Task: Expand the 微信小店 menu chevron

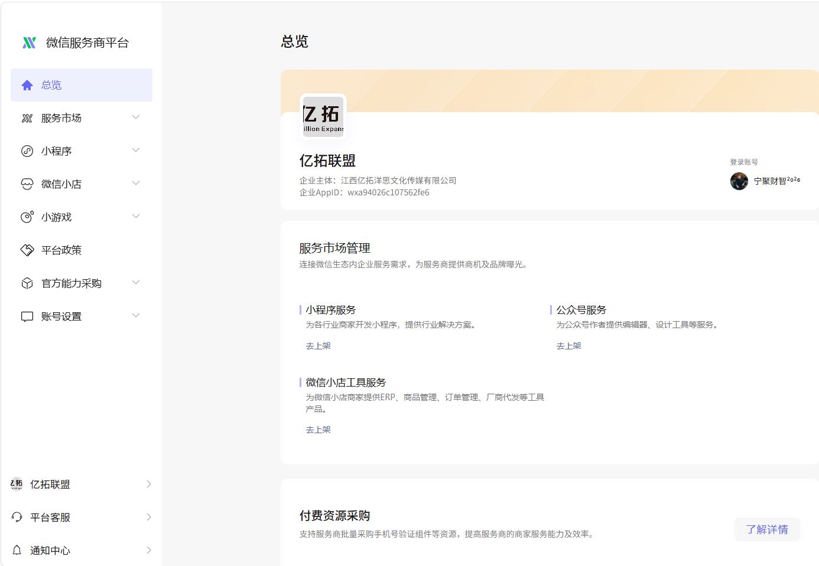Action: (x=136, y=184)
